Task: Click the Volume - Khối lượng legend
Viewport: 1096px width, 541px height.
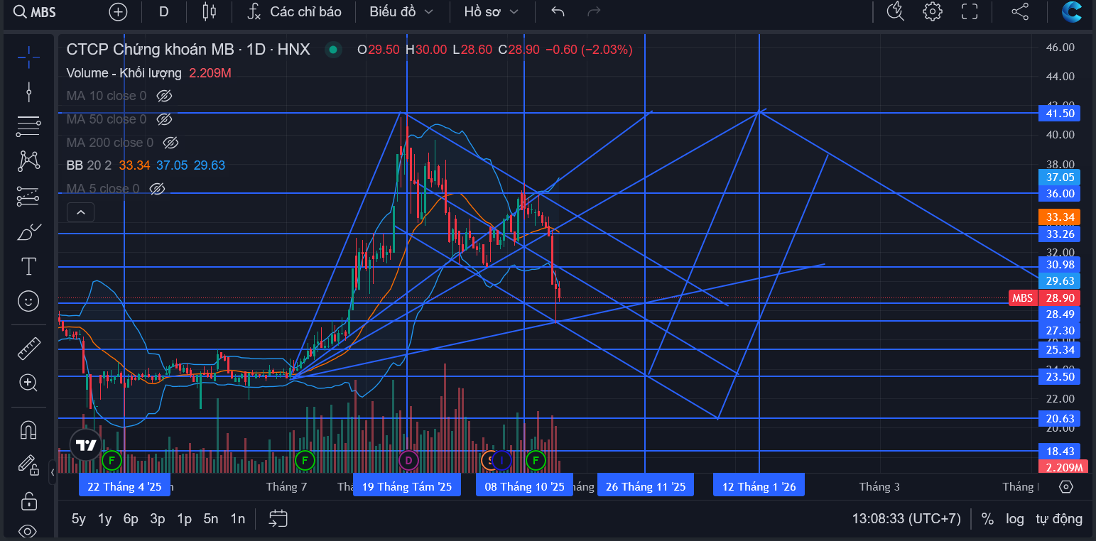Action: click(x=124, y=73)
